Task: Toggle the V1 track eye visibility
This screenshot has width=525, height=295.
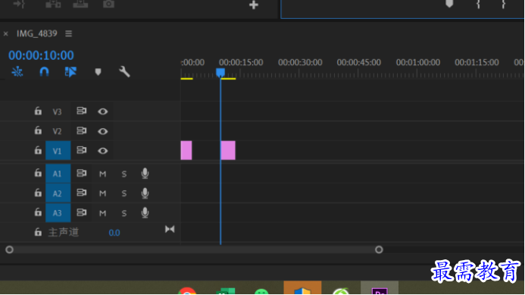Action: pyautogui.click(x=102, y=151)
